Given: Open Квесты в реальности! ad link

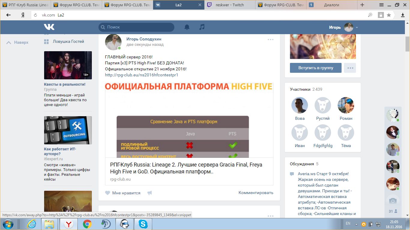Looking at the screenshot, I should [x=65, y=84].
